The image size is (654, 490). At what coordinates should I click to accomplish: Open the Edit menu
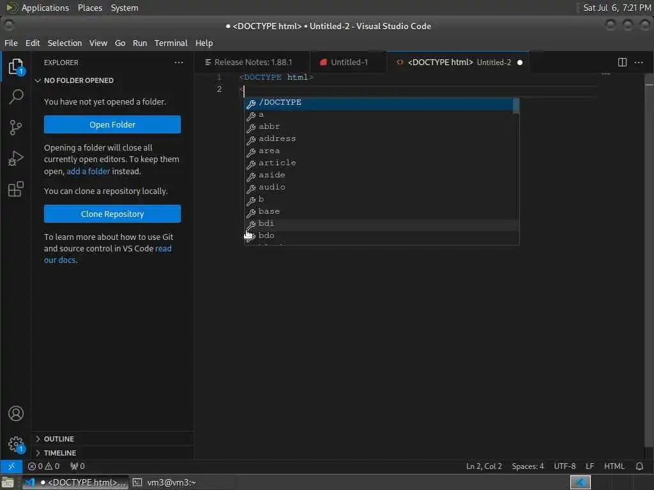tap(33, 43)
